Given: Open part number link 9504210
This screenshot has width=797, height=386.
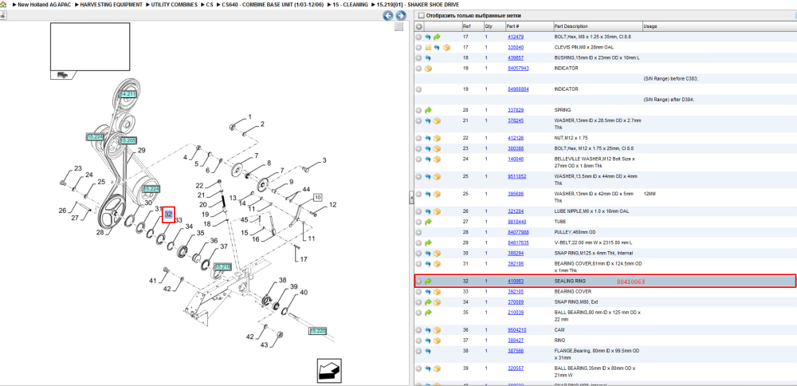Looking at the screenshot, I should pos(516,330).
